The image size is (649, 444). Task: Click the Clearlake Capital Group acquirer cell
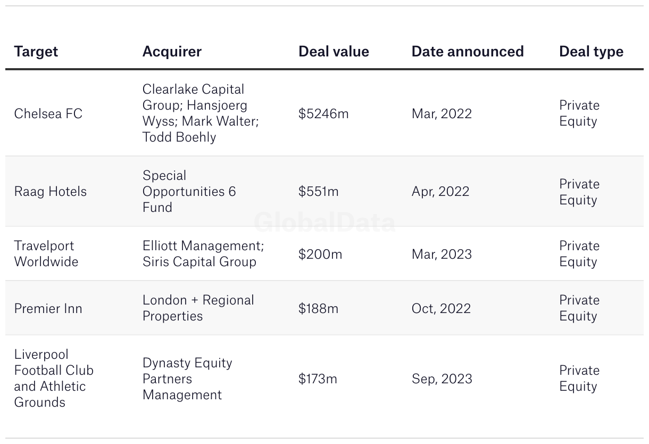(x=201, y=113)
